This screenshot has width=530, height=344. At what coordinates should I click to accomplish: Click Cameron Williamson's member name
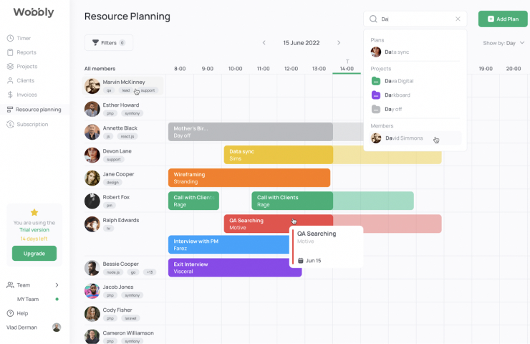(x=128, y=333)
